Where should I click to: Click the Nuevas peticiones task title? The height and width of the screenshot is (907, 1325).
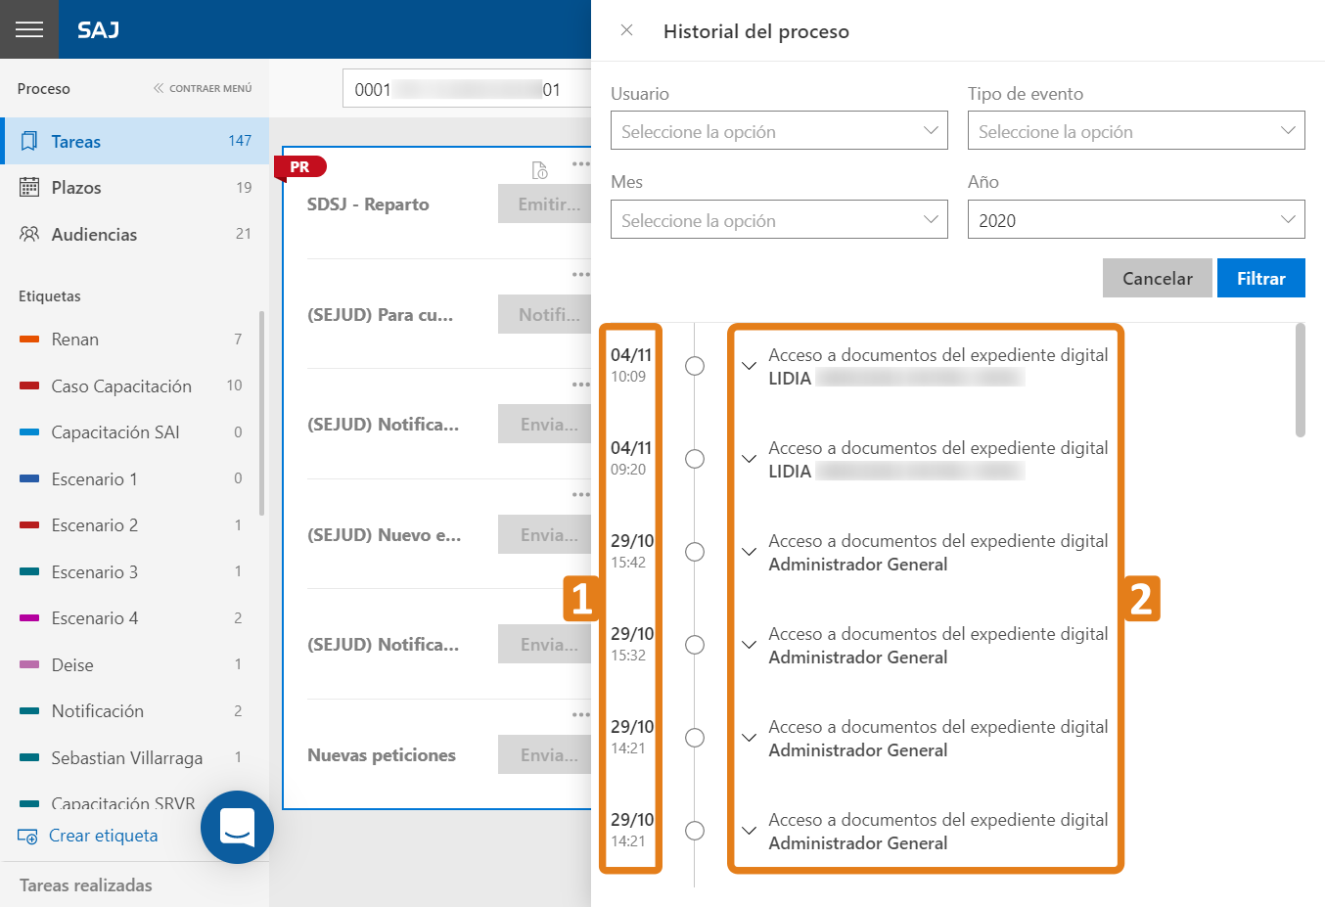click(x=382, y=754)
